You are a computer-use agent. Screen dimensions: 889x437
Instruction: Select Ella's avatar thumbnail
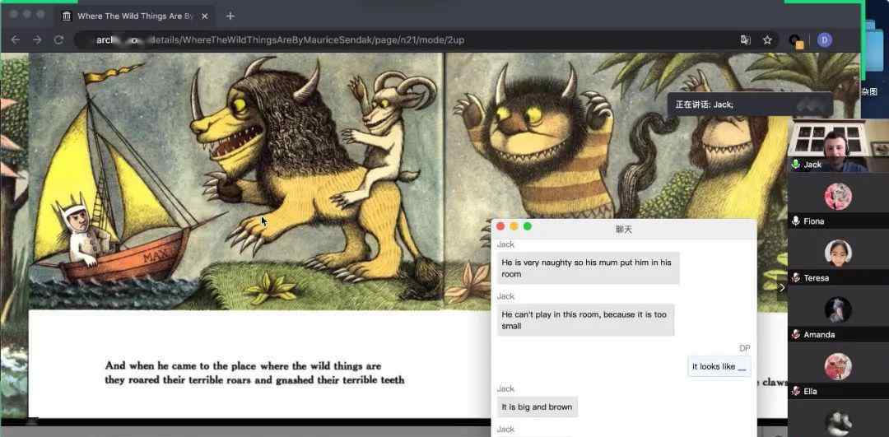pos(837,367)
